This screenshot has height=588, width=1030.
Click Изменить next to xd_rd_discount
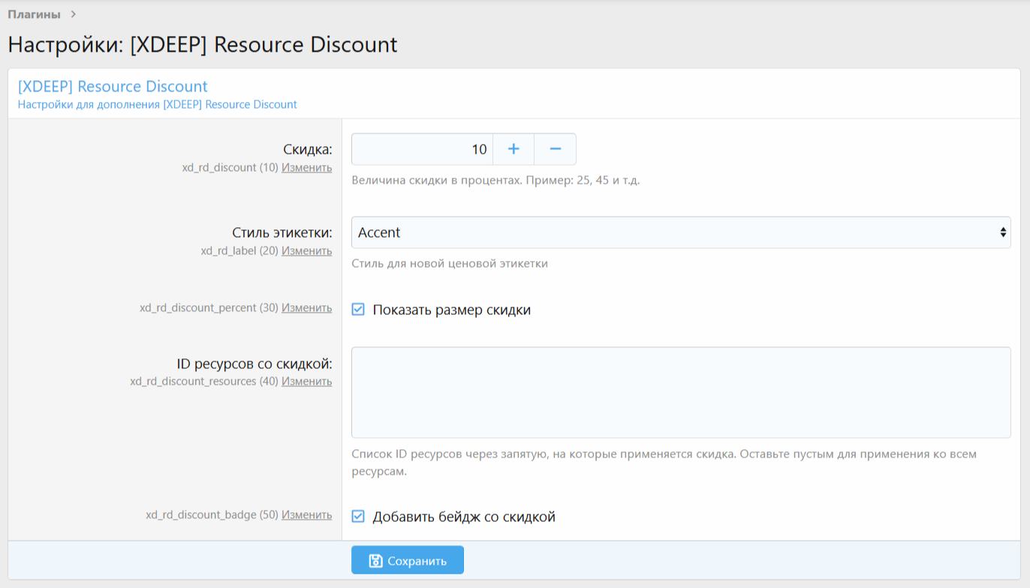[306, 168]
